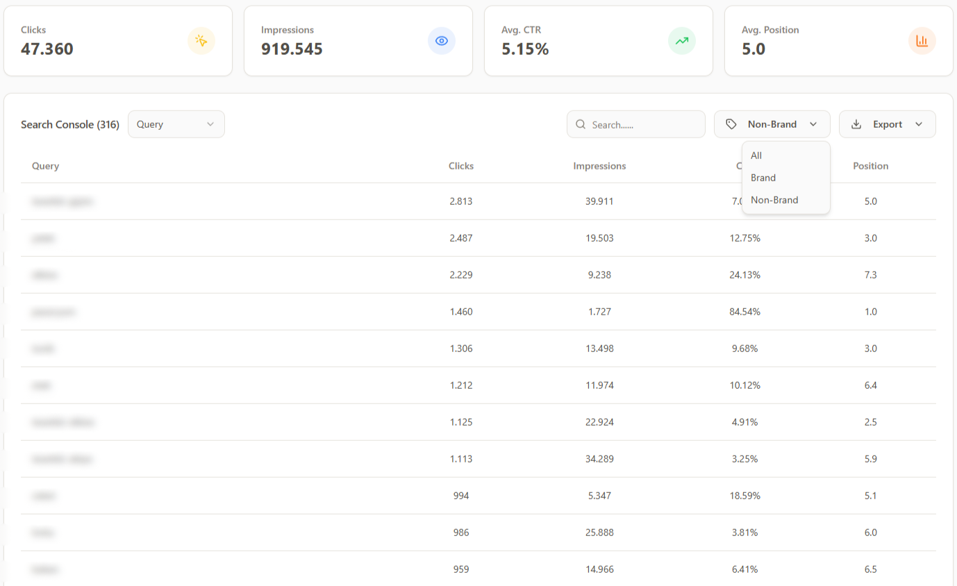Sort table by Impressions column header
Viewport: 957px width, 586px height.
coord(599,166)
